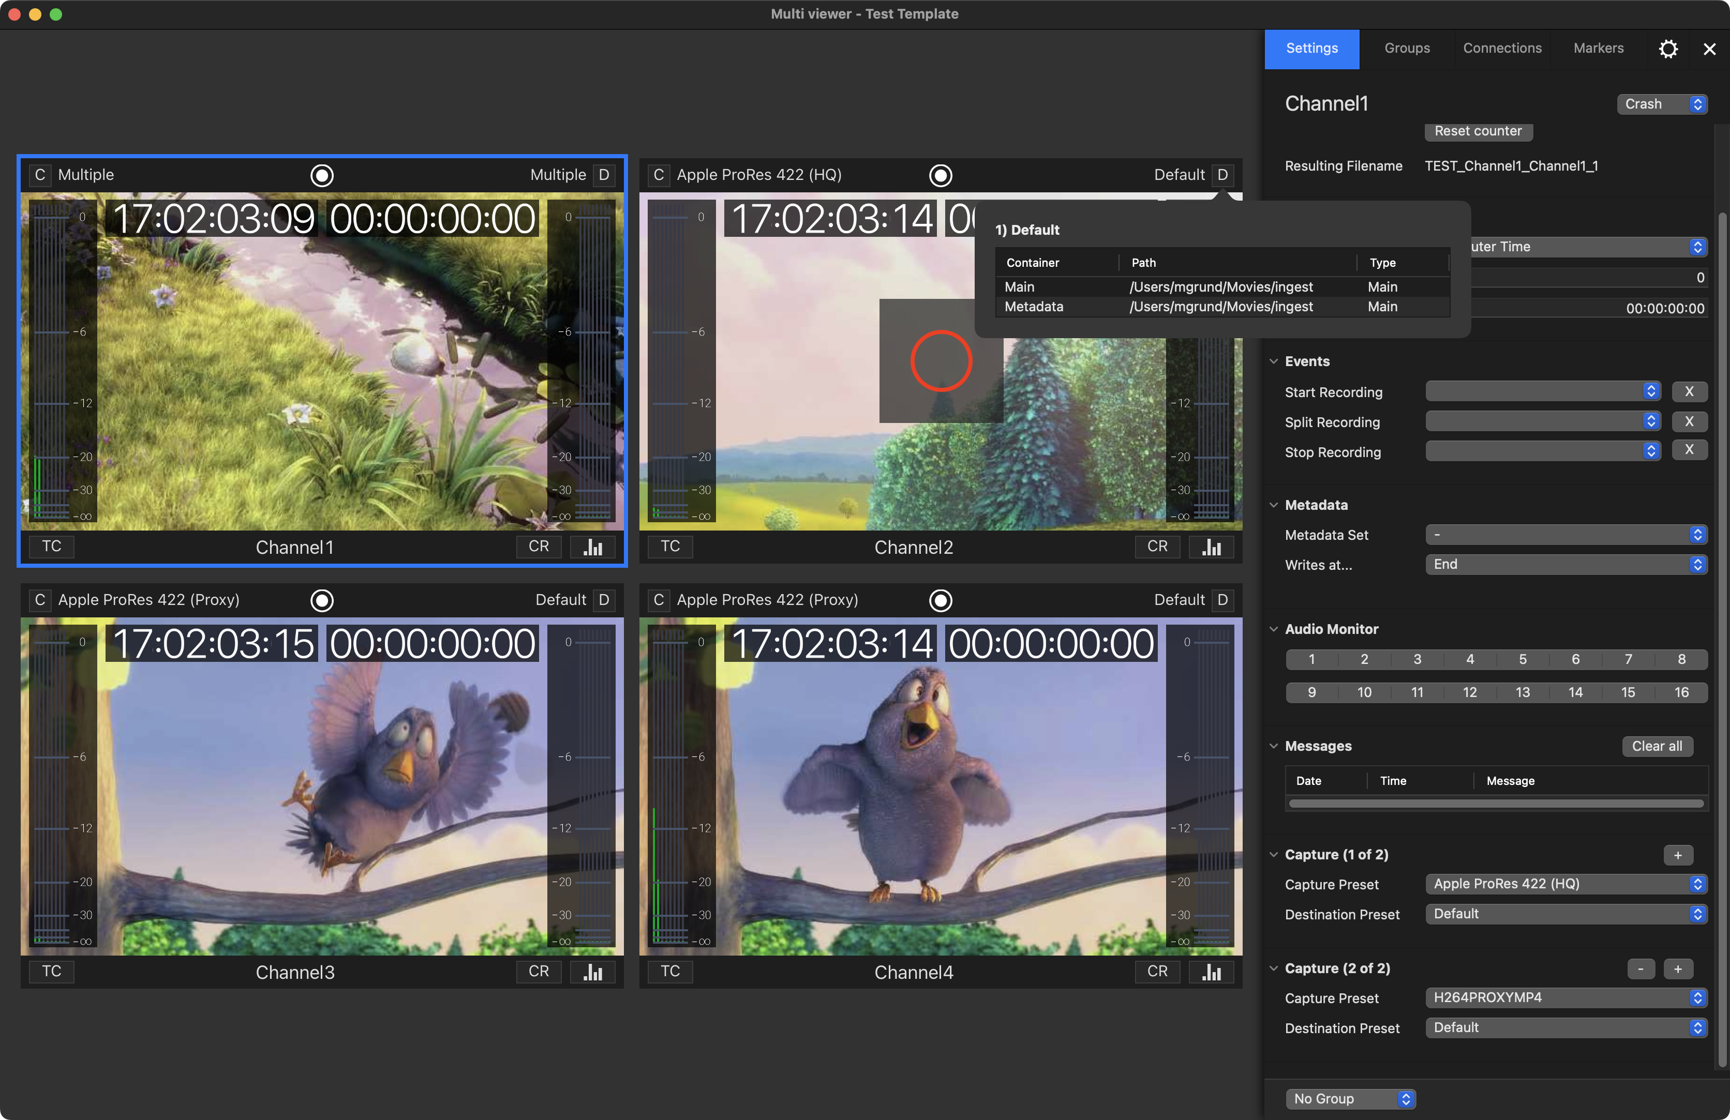Click the D destination icon on Channel1
This screenshot has height=1120, width=1730.
(604, 175)
